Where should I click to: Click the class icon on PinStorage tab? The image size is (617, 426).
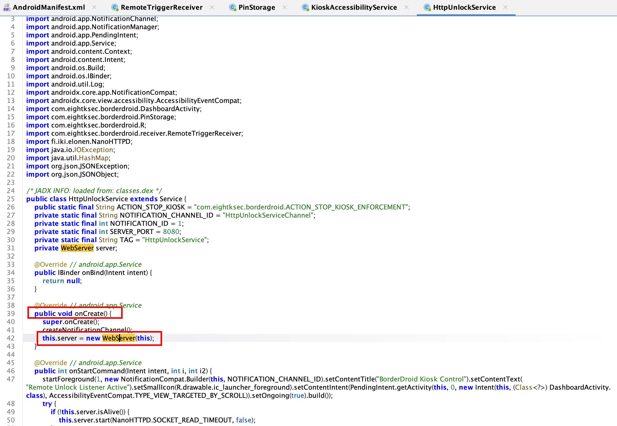click(x=233, y=7)
